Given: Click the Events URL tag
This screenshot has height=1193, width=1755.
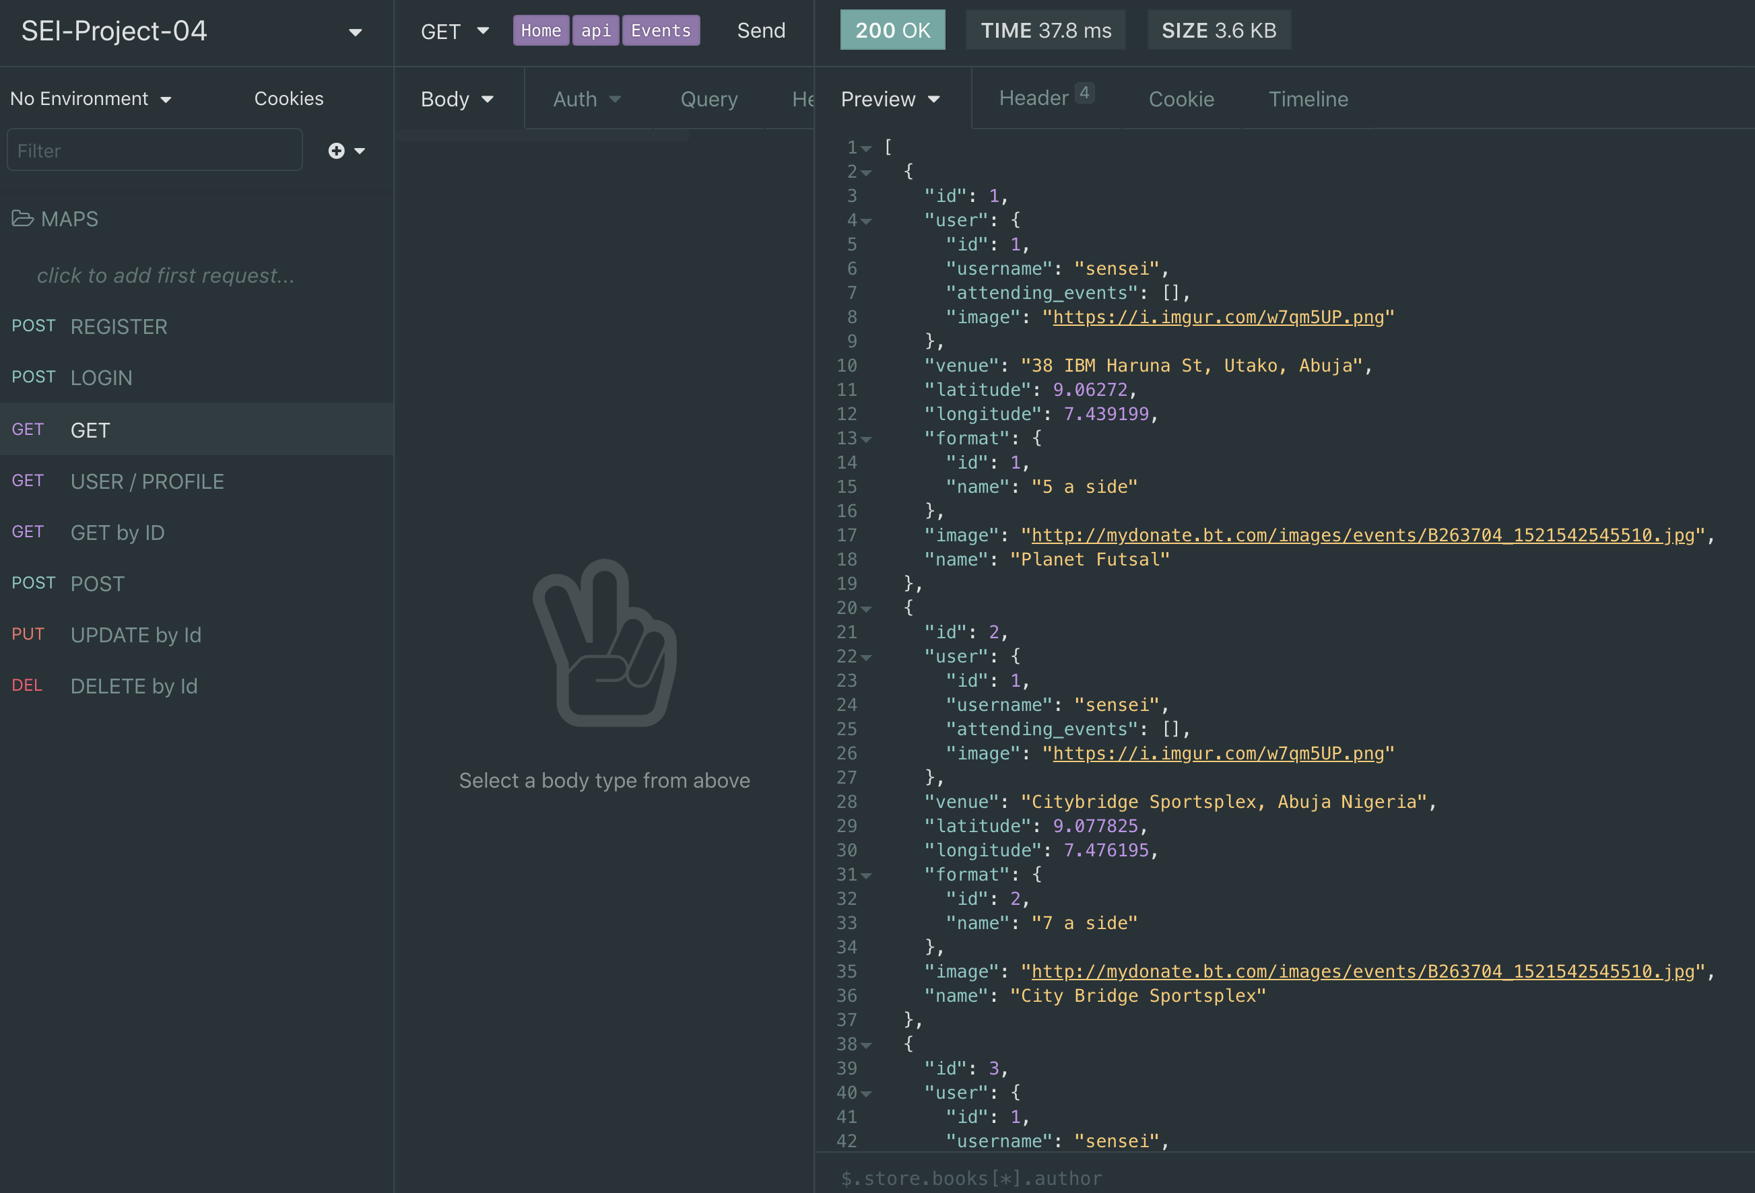Looking at the screenshot, I should pos(661,30).
